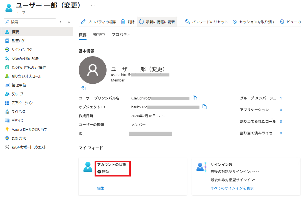The image size is (301, 197).
Task: Click セッションを取り消す in the toolbar
Action: click(254, 22)
